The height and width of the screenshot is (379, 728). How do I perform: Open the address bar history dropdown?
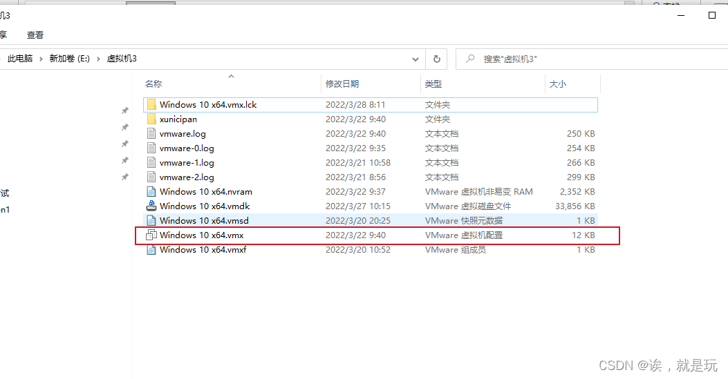click(x=415, y=59)
